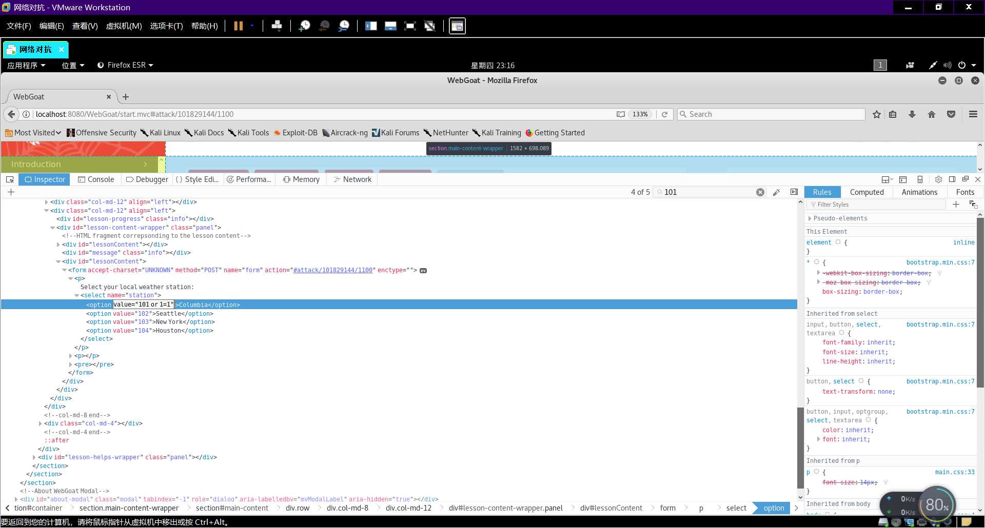Image resolution: width=985 pixels, height=528 pixels.
Task: Toggle Firefox reader view
Action: (620, 114)
